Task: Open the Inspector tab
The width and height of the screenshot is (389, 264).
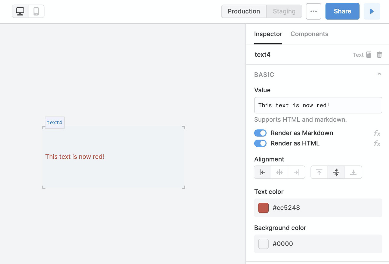Action: tap(268, 34)
